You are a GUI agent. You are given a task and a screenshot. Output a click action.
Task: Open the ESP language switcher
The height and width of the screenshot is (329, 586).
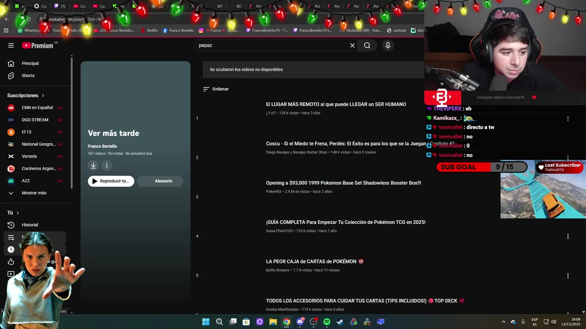(535, 322)
